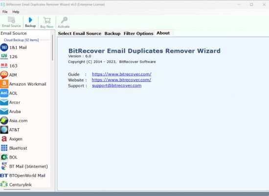This screenshot has width=269, height=196.
Task: Click the Email Source panel header
Action: pos(14,33)
